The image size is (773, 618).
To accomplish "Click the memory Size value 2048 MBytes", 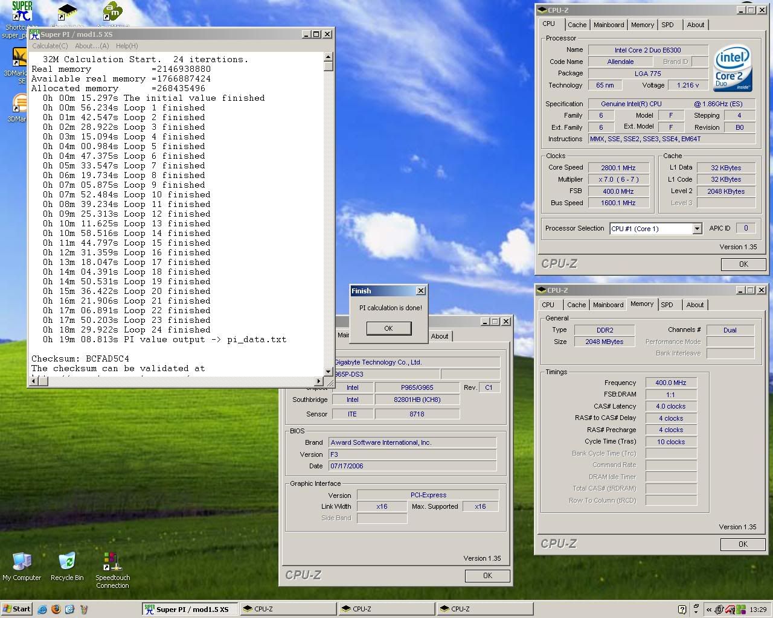I will 604,342.
